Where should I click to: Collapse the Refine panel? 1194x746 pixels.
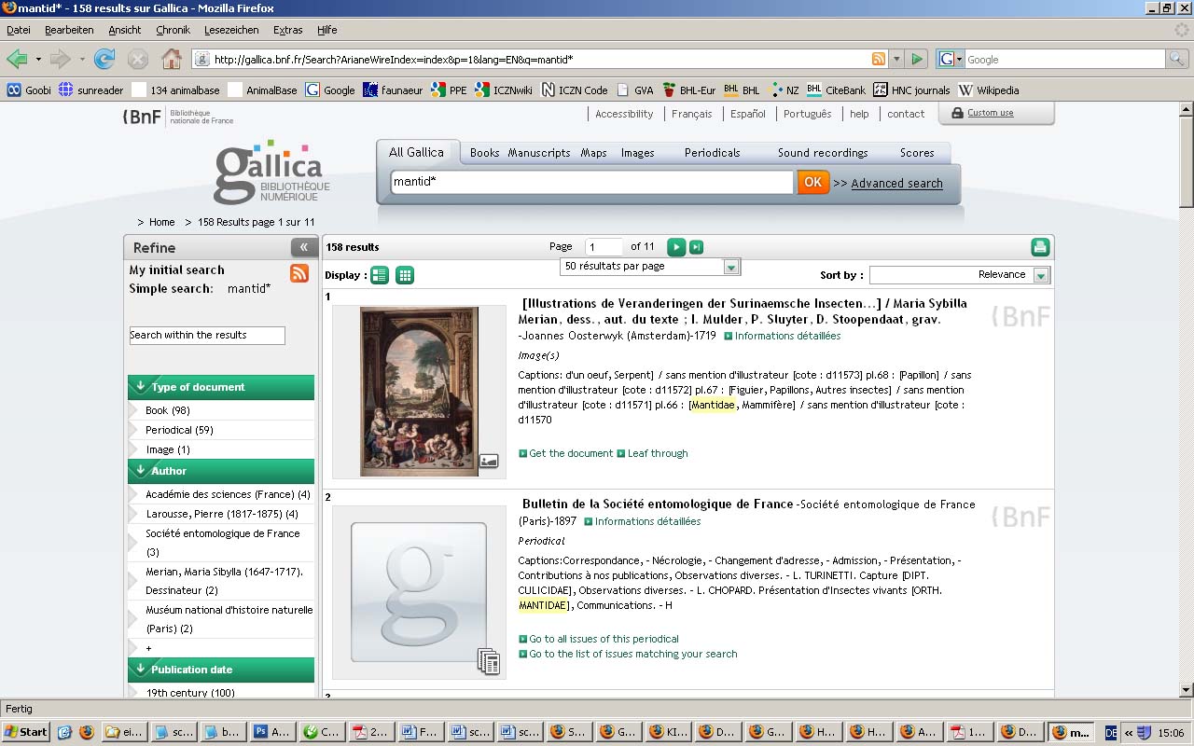(x=303, y=247)
